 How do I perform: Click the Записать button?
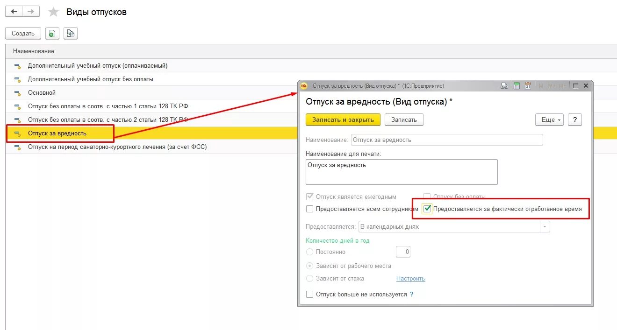pos(404,119)
